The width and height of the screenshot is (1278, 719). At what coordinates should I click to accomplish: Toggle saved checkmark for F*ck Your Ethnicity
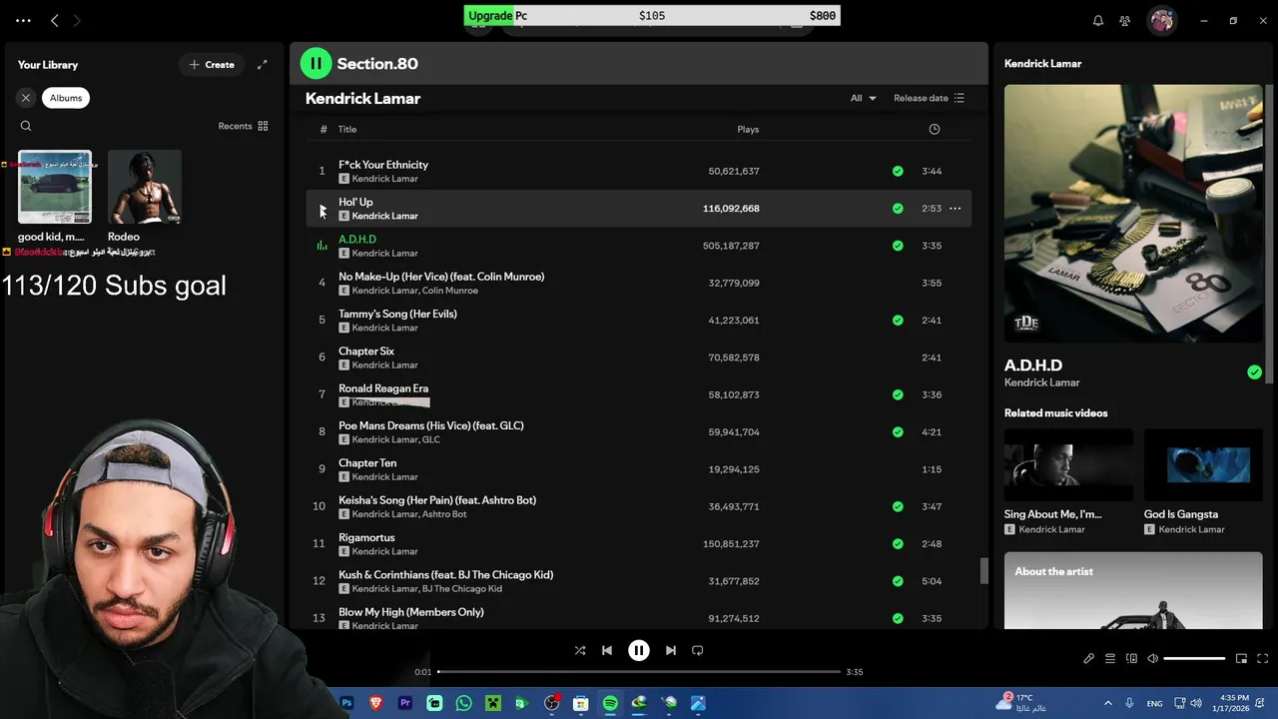click(898, 171)
